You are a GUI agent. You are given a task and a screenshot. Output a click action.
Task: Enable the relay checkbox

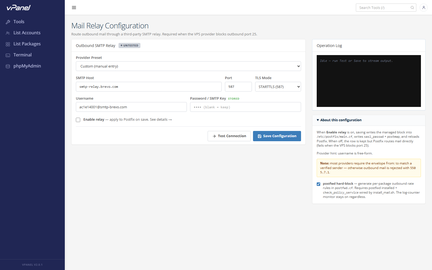78,120
